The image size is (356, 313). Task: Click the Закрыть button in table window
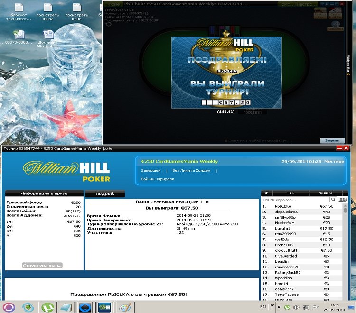pos(332,141)
